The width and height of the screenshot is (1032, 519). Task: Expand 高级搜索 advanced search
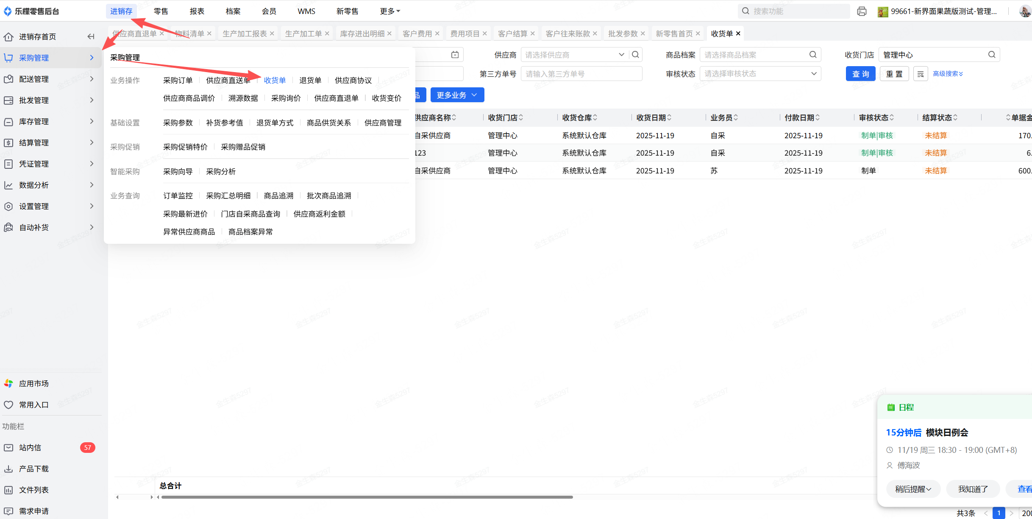click(x=948, y=74)
